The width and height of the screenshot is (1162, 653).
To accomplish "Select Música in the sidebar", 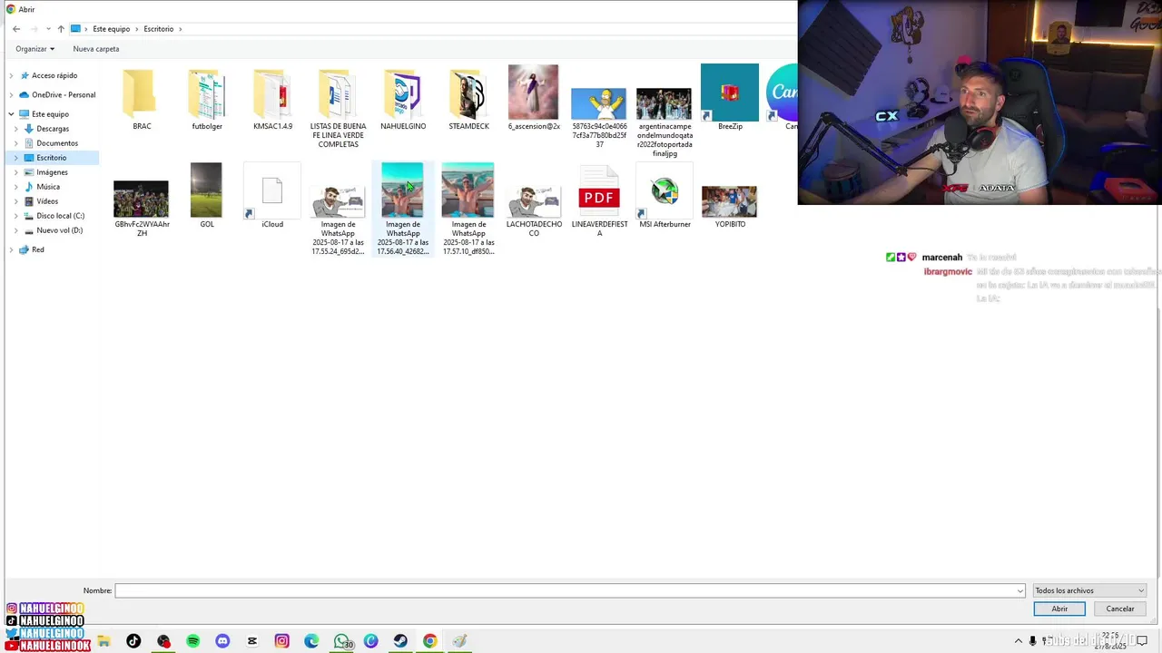I will (x=48, y=187).
